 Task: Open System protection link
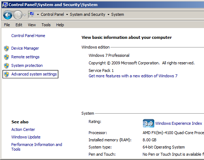[x=27, y=65]
